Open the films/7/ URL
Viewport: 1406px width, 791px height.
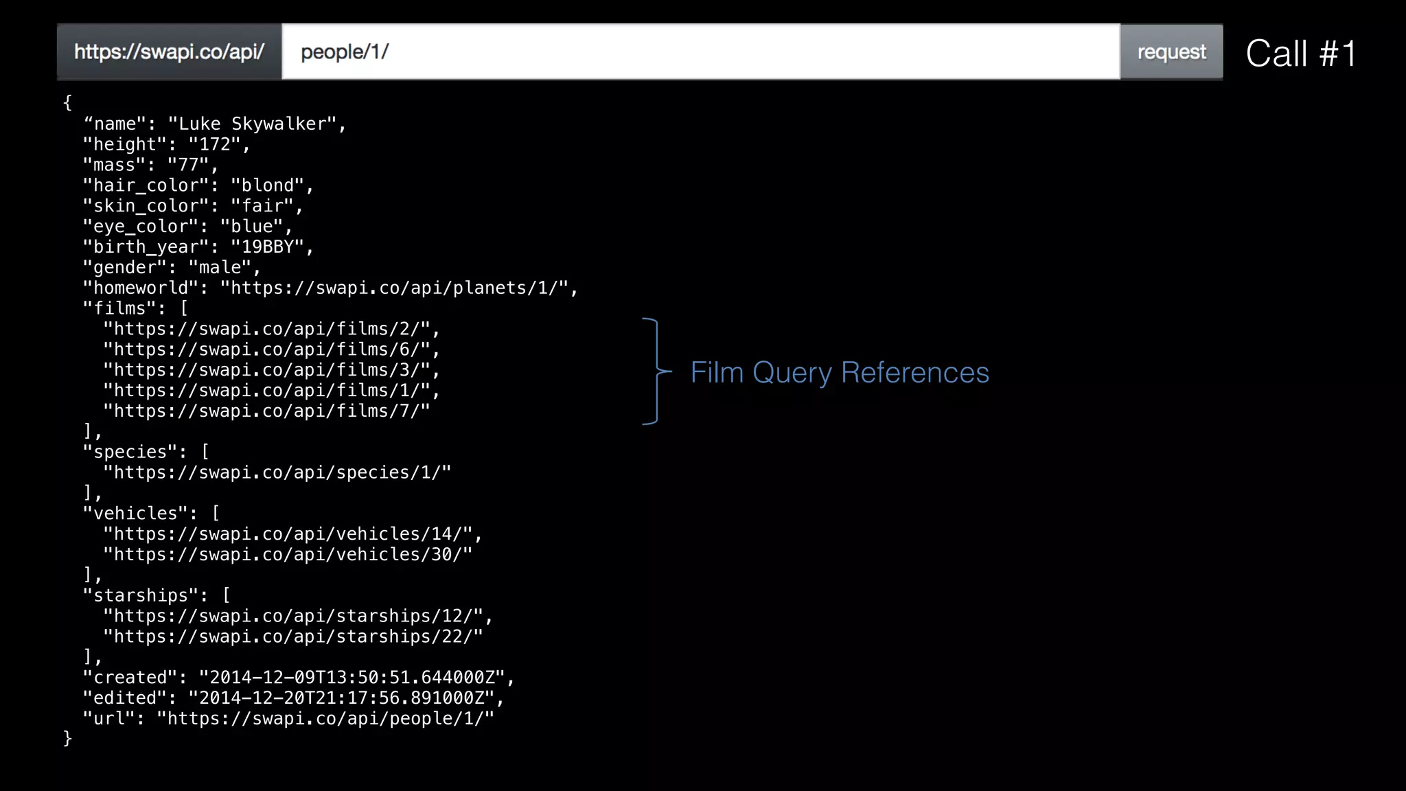click(266, 412)
